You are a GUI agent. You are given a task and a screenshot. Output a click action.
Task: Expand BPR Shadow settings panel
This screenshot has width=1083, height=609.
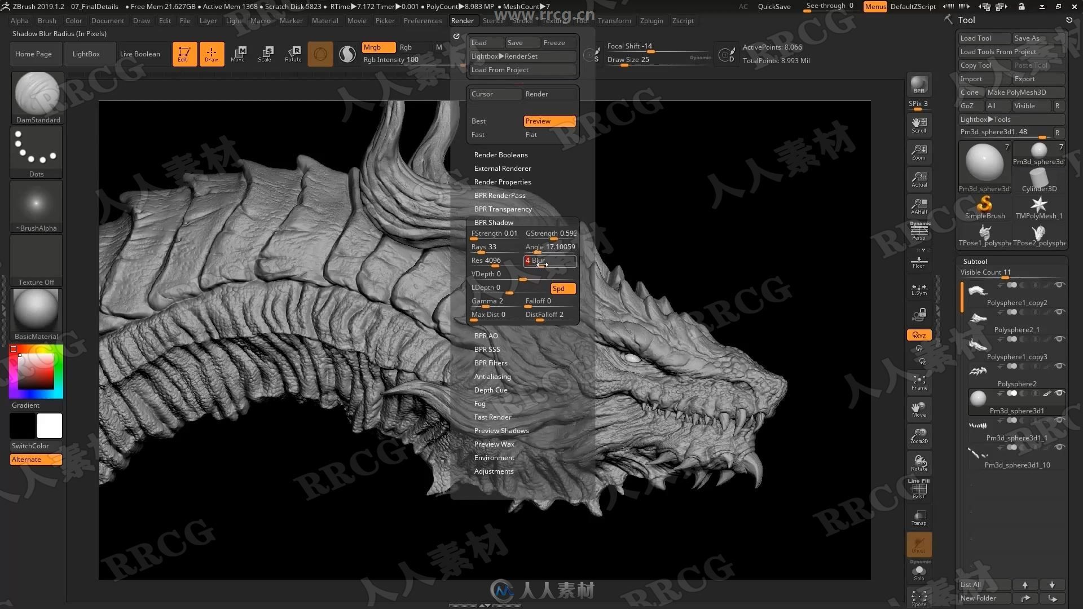493,222
